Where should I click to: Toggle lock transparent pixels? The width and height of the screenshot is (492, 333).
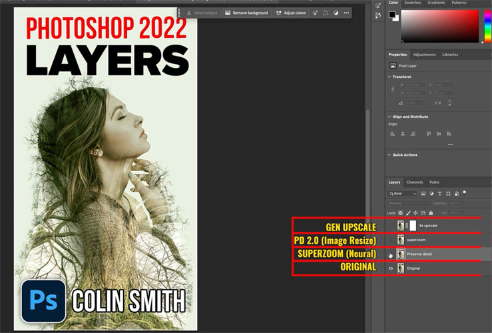click(x=400, y=213)
